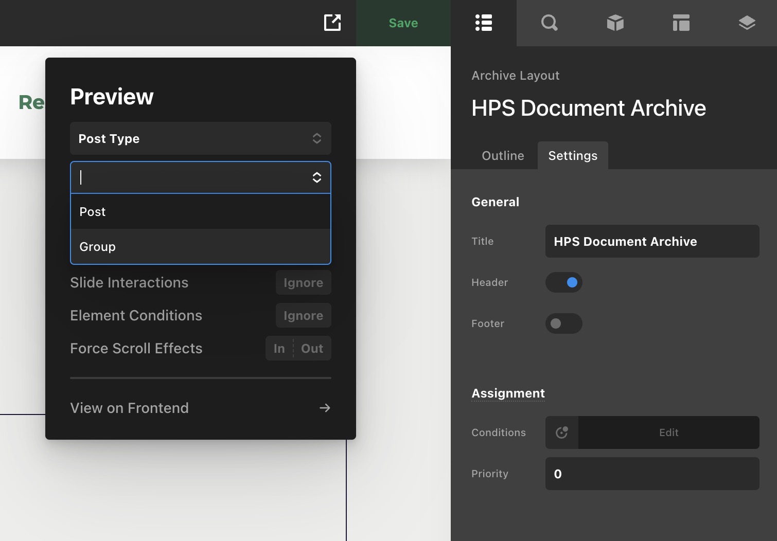Screen dimensions: 777x541
Task: Toggle Slide Interactions Ignore
Action: 303,282
